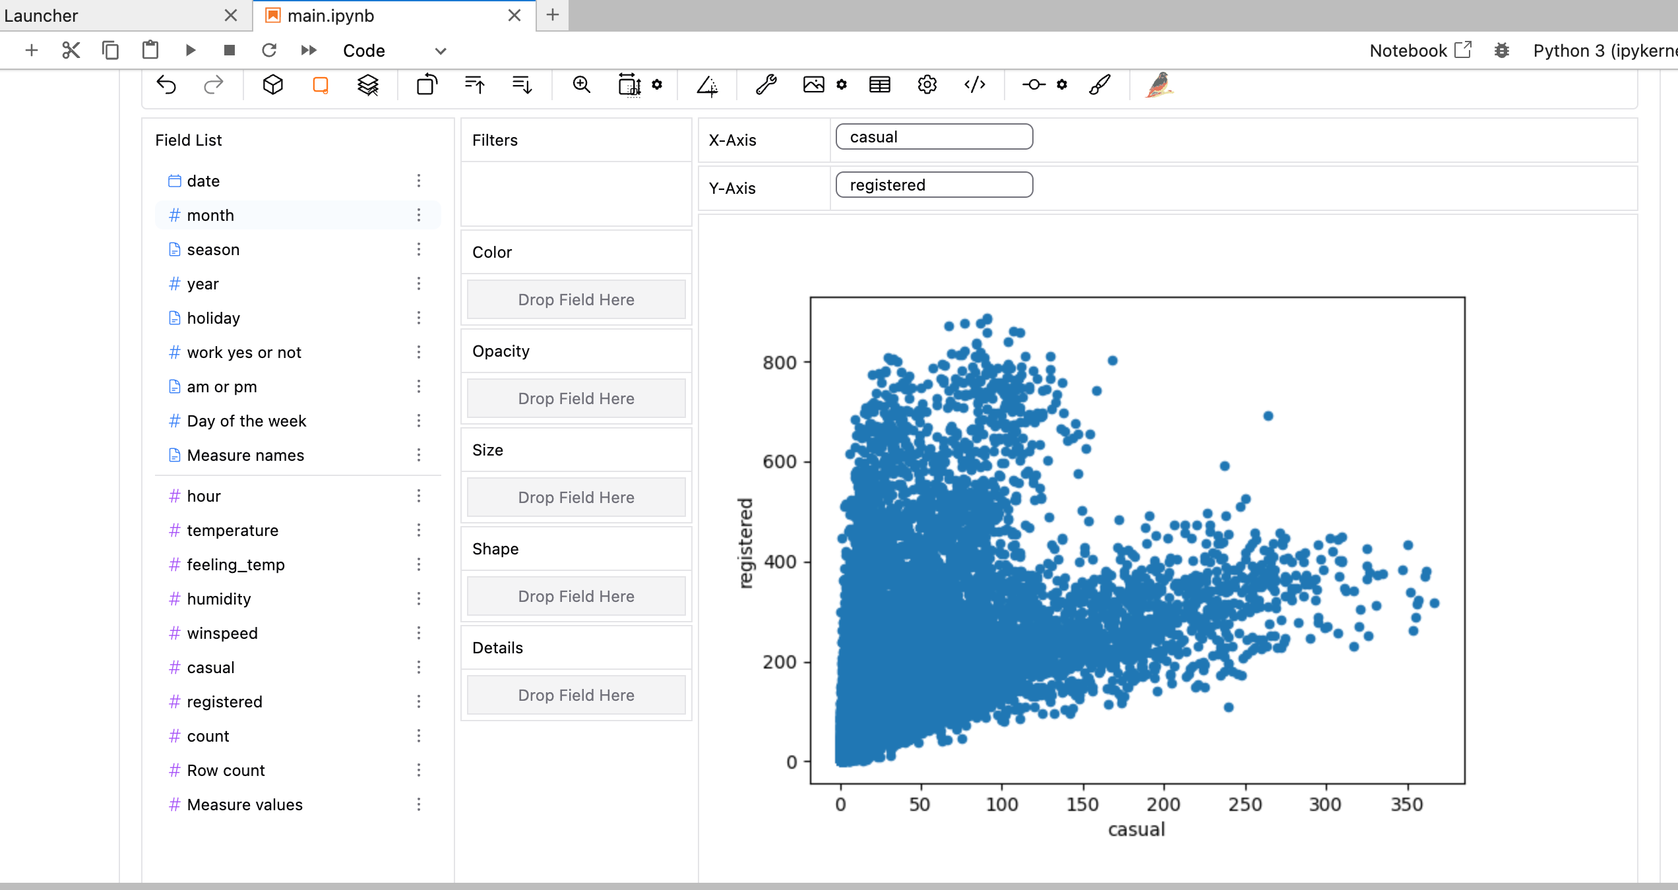This screenshot has height=890, width=1678.
Task: Open options menu for month field
Action: pos(419,215)
